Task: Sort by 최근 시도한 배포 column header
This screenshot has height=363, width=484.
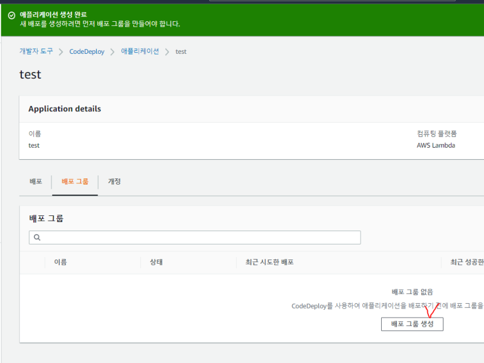Action: point(269,262)
